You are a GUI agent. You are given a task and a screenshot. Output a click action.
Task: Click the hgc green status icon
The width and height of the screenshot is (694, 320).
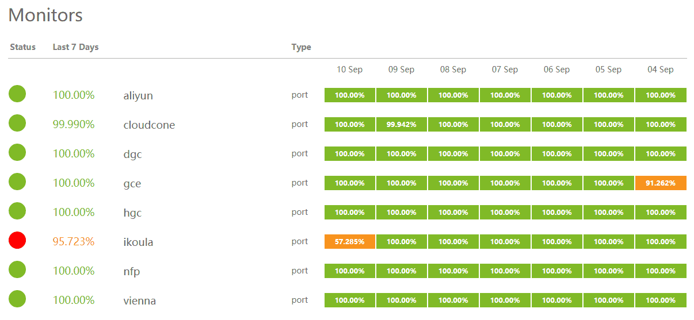[x=17, y=210]
